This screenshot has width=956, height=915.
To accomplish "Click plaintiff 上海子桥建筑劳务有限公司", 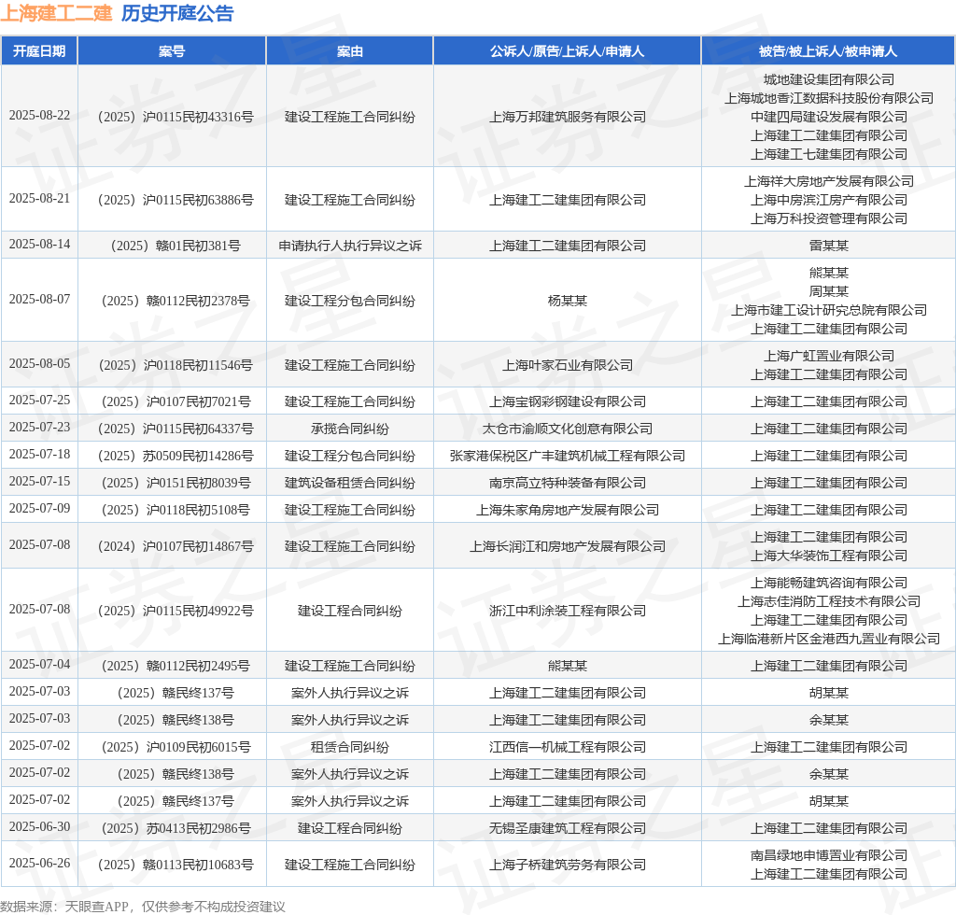I will coord(567,865).
